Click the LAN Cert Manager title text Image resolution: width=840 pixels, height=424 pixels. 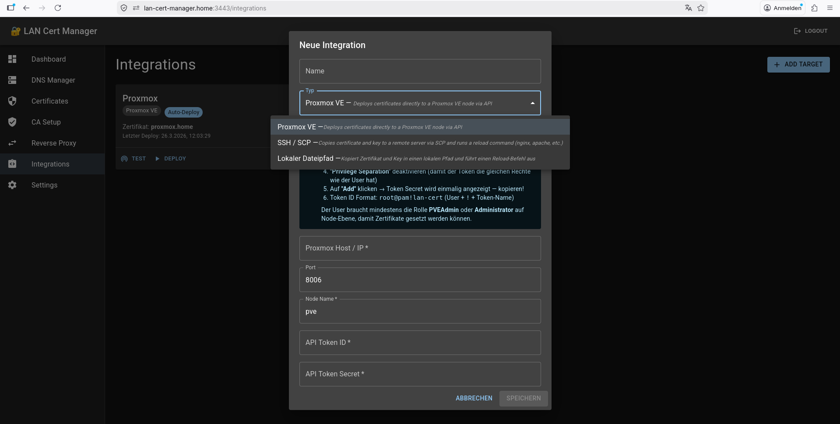60,31
